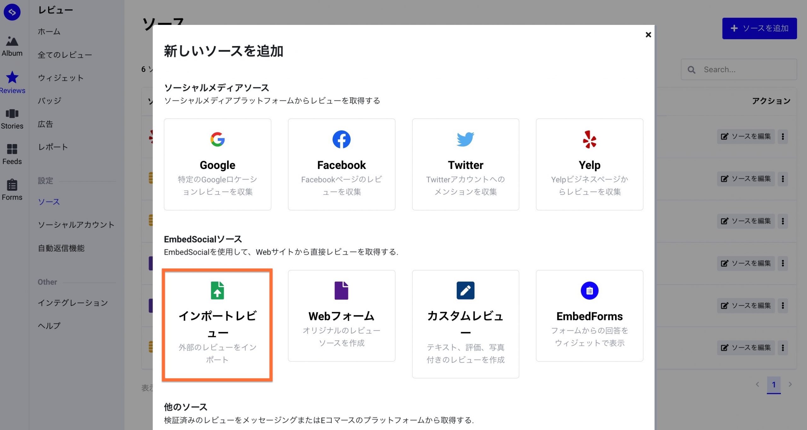Select the カスタムレビュー pencil card
Screen dimensions: 807x430
(x=465, y=324)
